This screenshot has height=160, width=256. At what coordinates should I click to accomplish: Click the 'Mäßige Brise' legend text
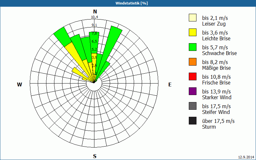[x=216, y=68]
